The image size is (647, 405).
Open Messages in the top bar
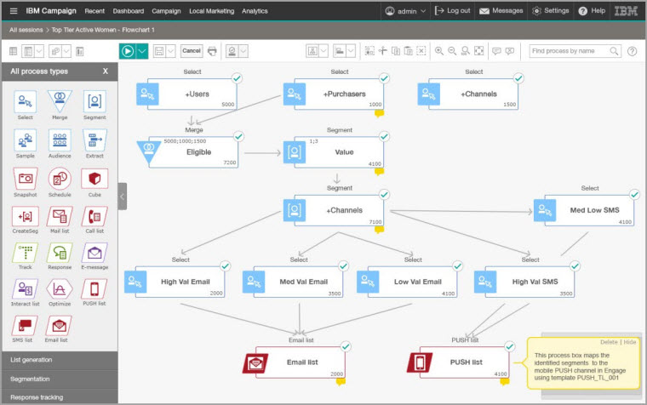501,11
